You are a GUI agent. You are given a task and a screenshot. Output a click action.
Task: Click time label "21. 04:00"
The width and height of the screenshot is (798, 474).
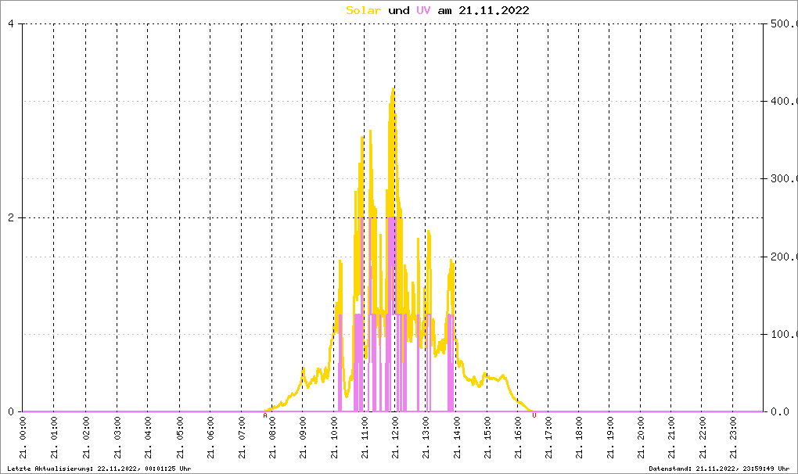148,437
